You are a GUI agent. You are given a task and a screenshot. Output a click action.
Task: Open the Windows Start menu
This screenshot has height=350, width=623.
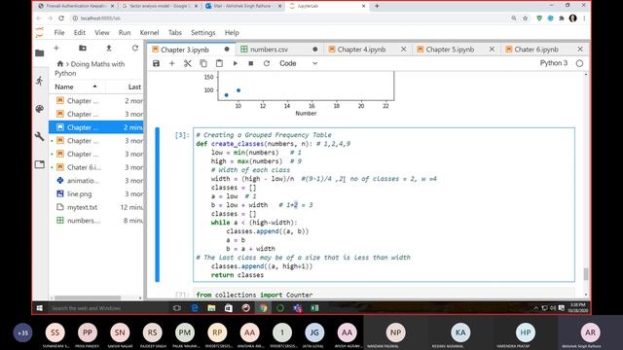pyautogui.click(x=39, y=308)
